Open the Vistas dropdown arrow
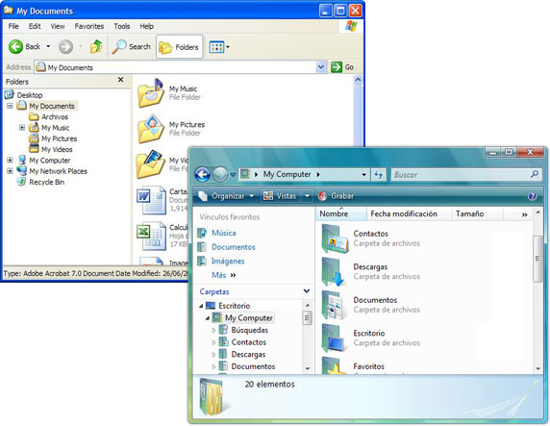This screenshot has height=426, width=550. click(307, 196)
